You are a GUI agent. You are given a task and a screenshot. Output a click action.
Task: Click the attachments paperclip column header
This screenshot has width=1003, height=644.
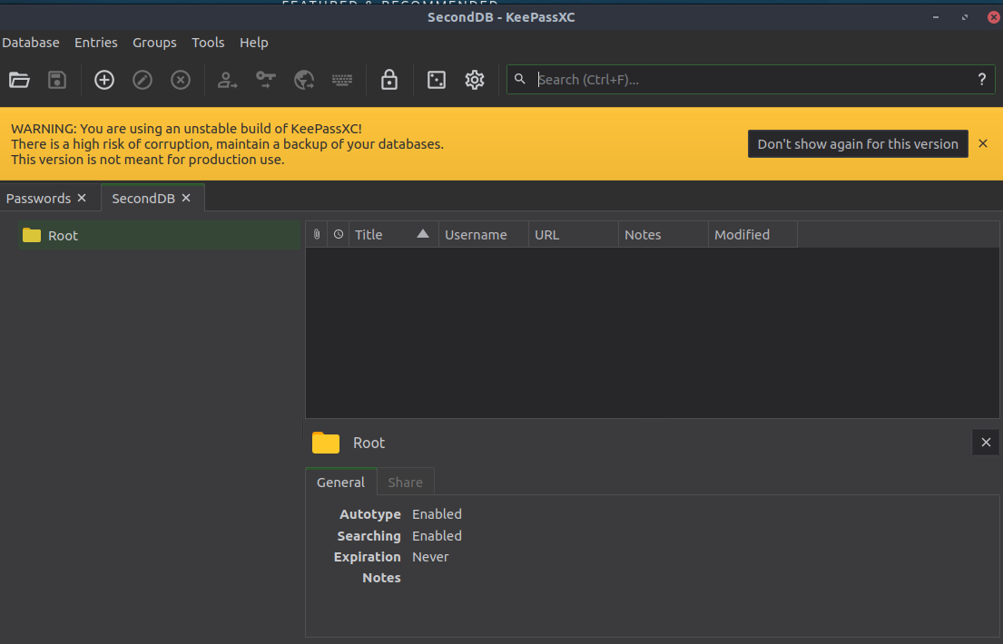317,235
